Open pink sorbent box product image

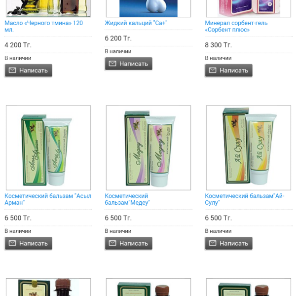click(x=249, y=8)
